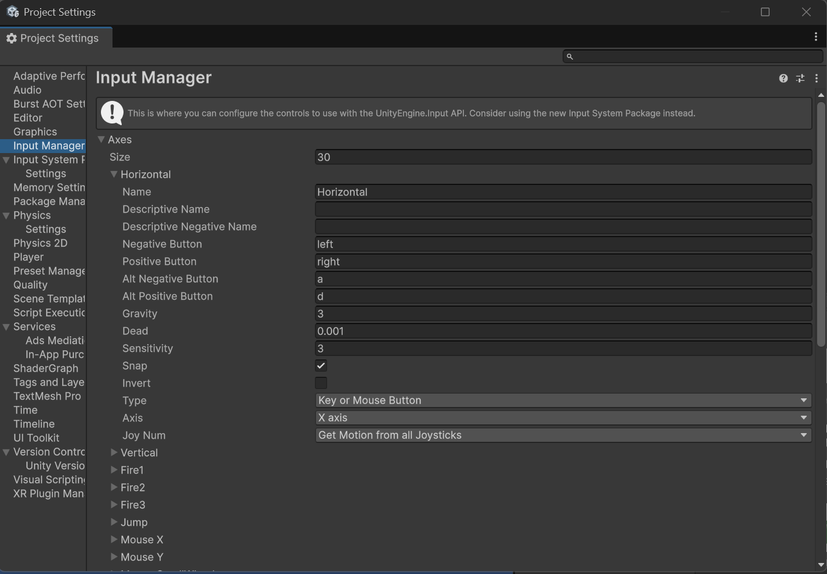Open the Type dropdown
The image size is (827, 574).
click(563, 401)
